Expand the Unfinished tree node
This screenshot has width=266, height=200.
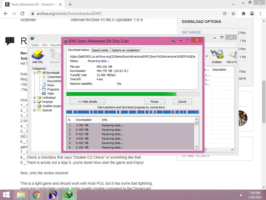[x=35, y=98]
